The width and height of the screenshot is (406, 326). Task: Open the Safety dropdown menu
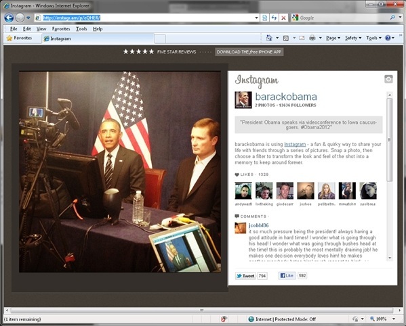click(x=353, y=38)
